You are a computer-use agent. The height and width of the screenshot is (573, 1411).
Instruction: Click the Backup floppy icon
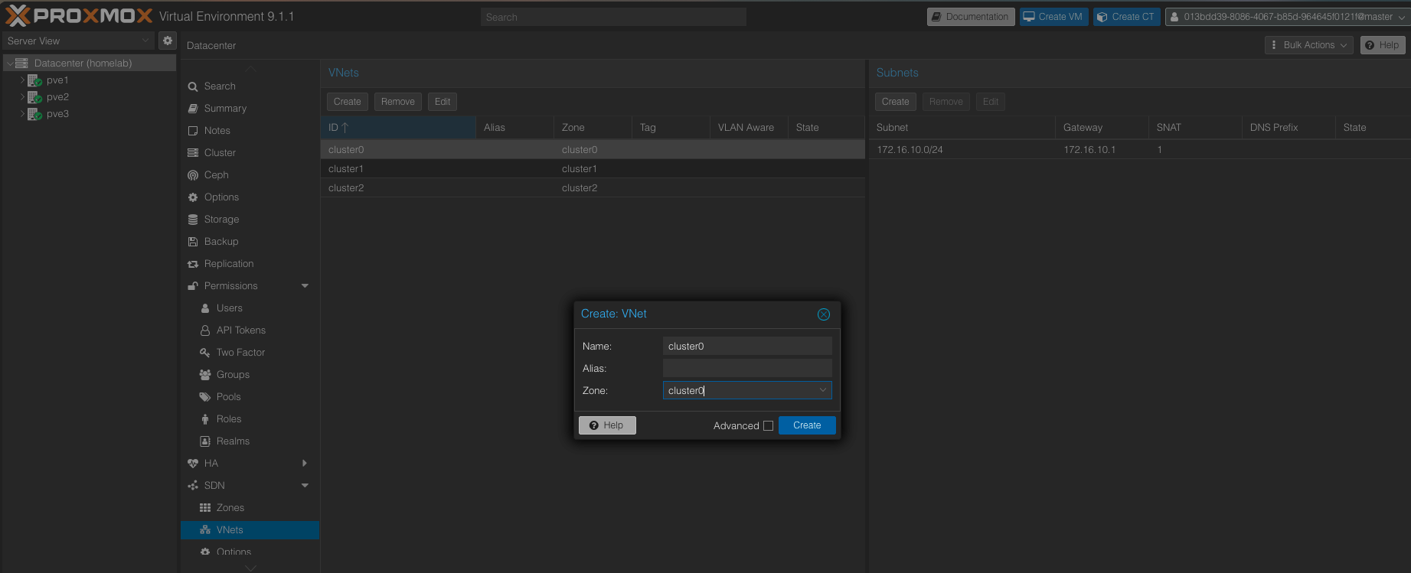tap(193, 242)
